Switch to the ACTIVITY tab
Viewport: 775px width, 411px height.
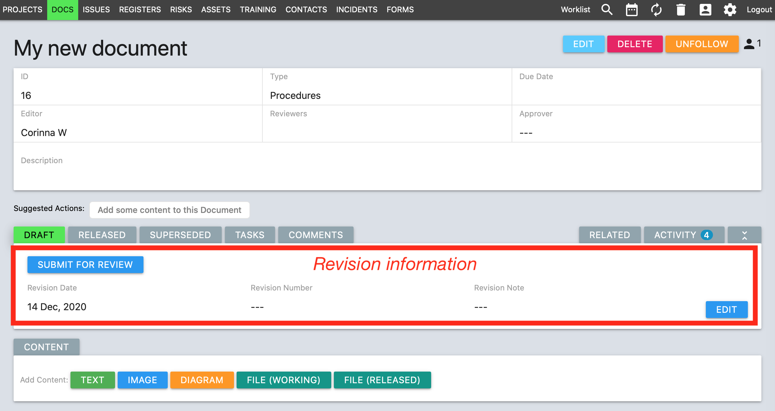[684, 235]
